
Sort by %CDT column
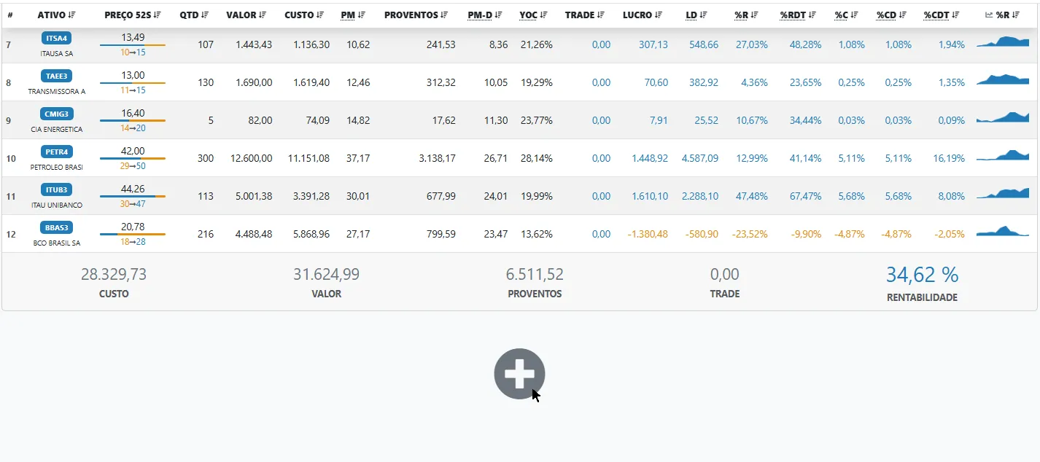942,15
